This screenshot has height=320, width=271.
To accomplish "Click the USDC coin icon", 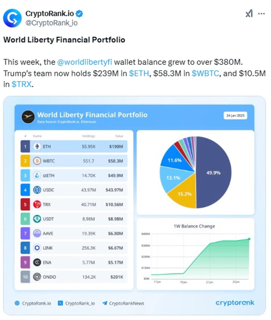I will tap(37, 190).
